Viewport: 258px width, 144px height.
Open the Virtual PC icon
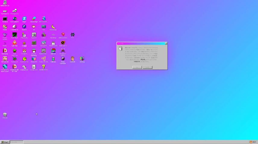click(43, 43)
